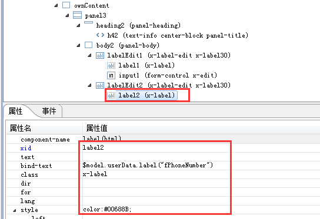Select the style property name

[x=29, y=210]
